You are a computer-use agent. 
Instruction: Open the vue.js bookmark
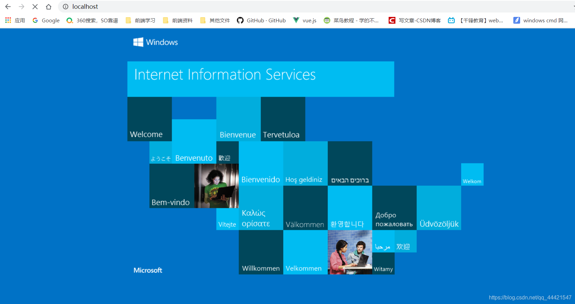pos(305,20)
